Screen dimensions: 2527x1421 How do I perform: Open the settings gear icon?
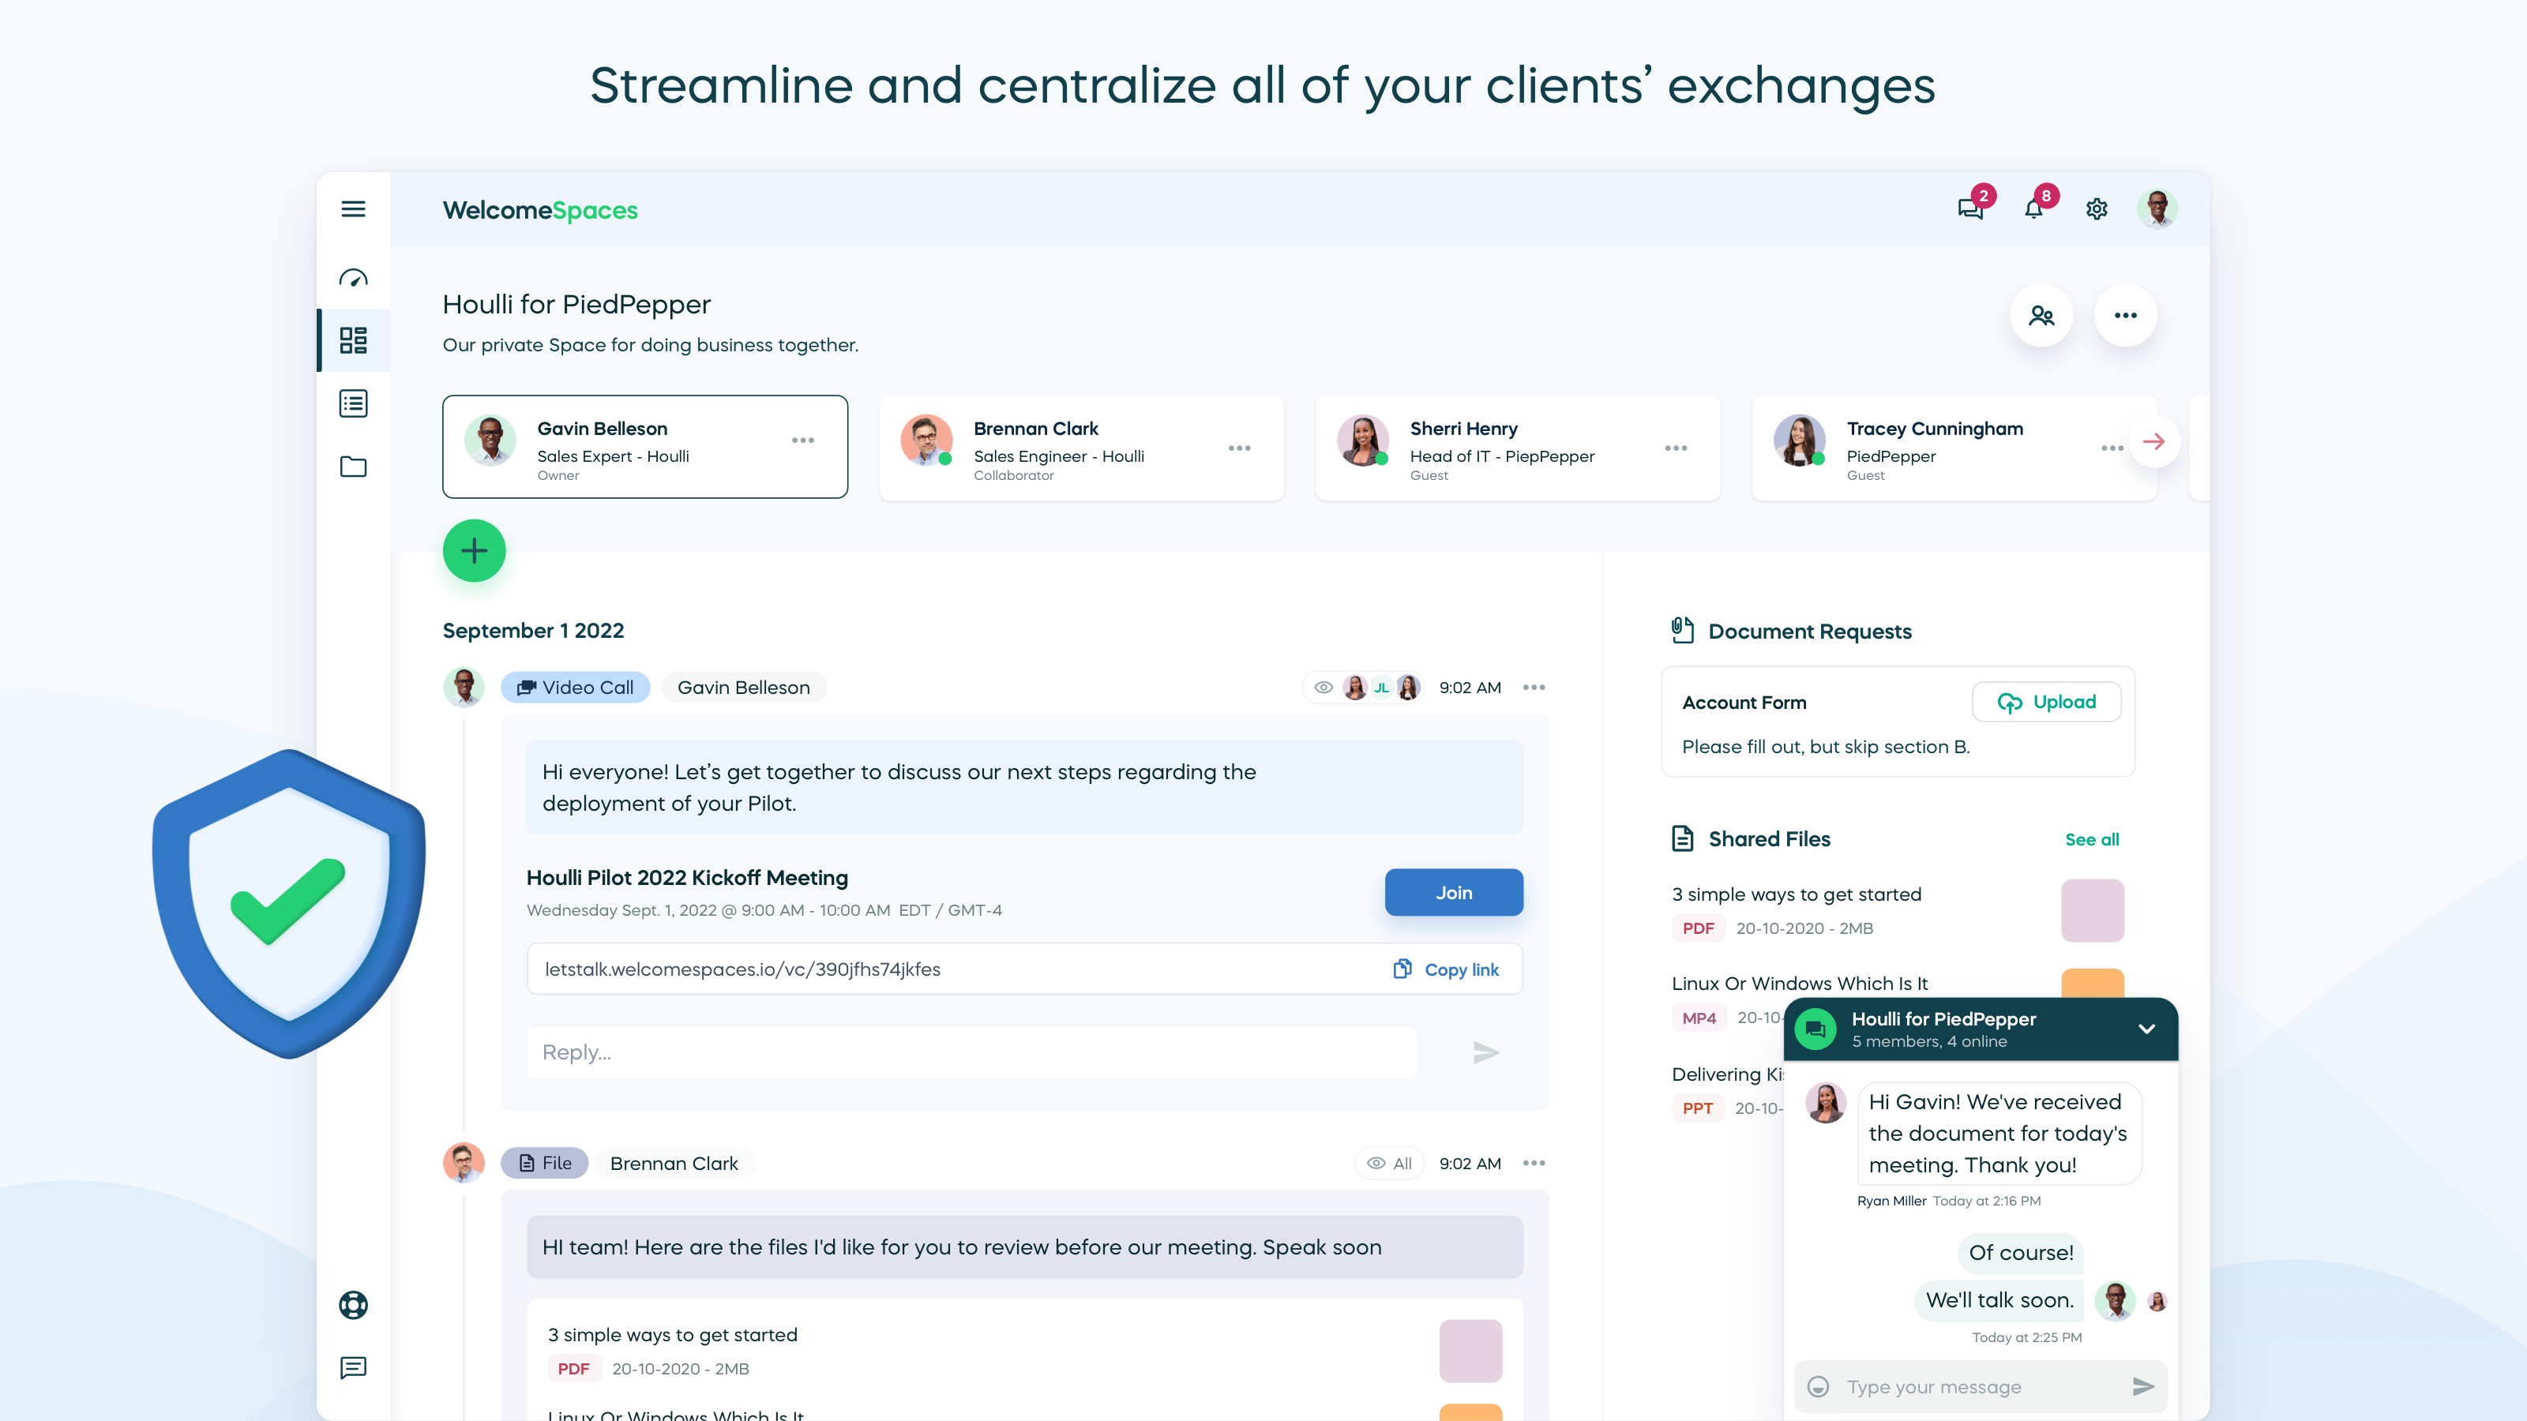point(2097,208)
